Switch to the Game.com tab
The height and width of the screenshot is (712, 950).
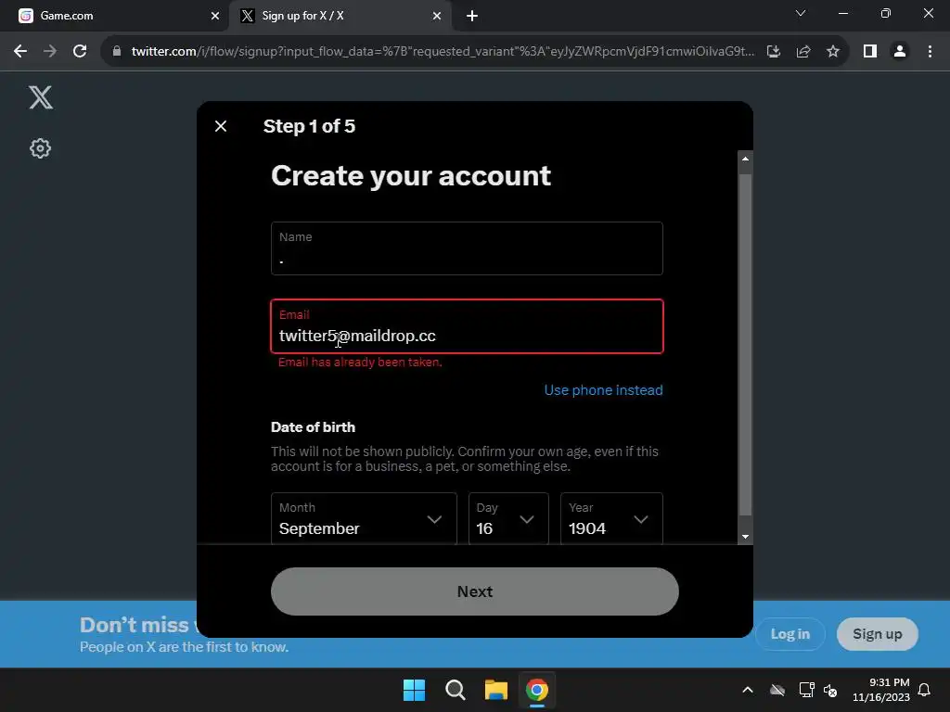pyautogui.click(x=114, y=16)
